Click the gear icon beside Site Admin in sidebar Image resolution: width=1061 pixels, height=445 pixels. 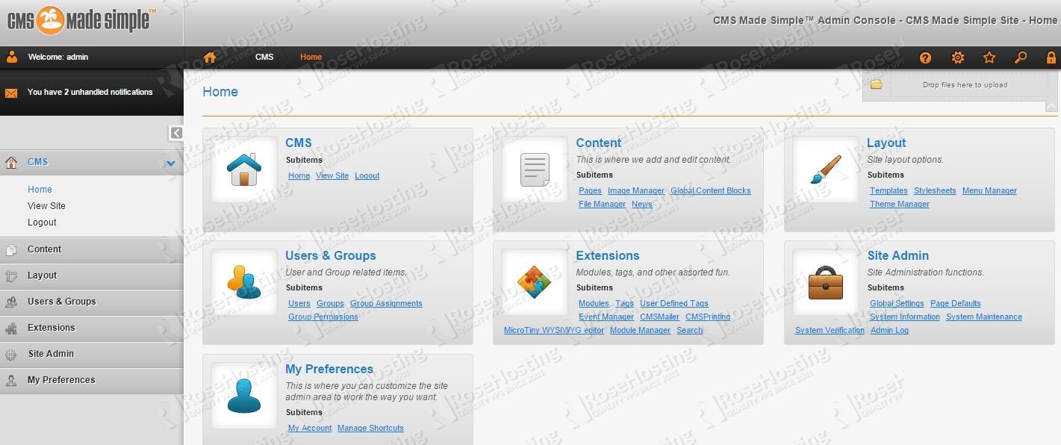(x=11, y=355)
